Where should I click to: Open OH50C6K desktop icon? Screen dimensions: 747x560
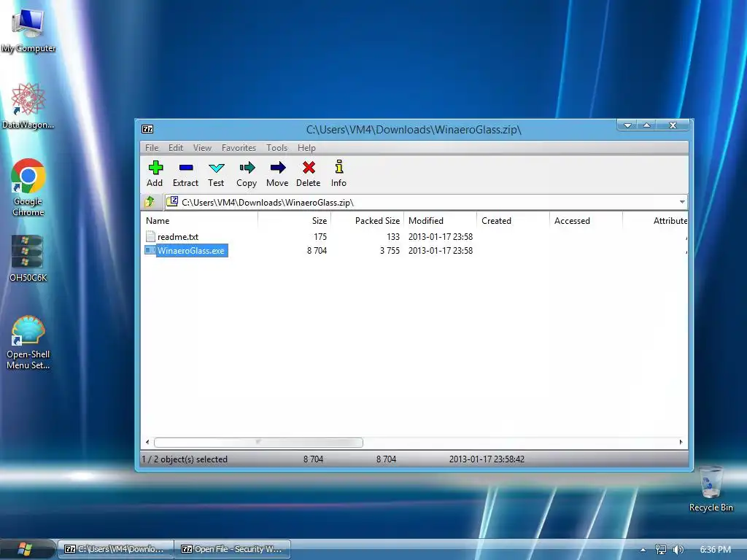pyautogui.click(x=28, y=259)
